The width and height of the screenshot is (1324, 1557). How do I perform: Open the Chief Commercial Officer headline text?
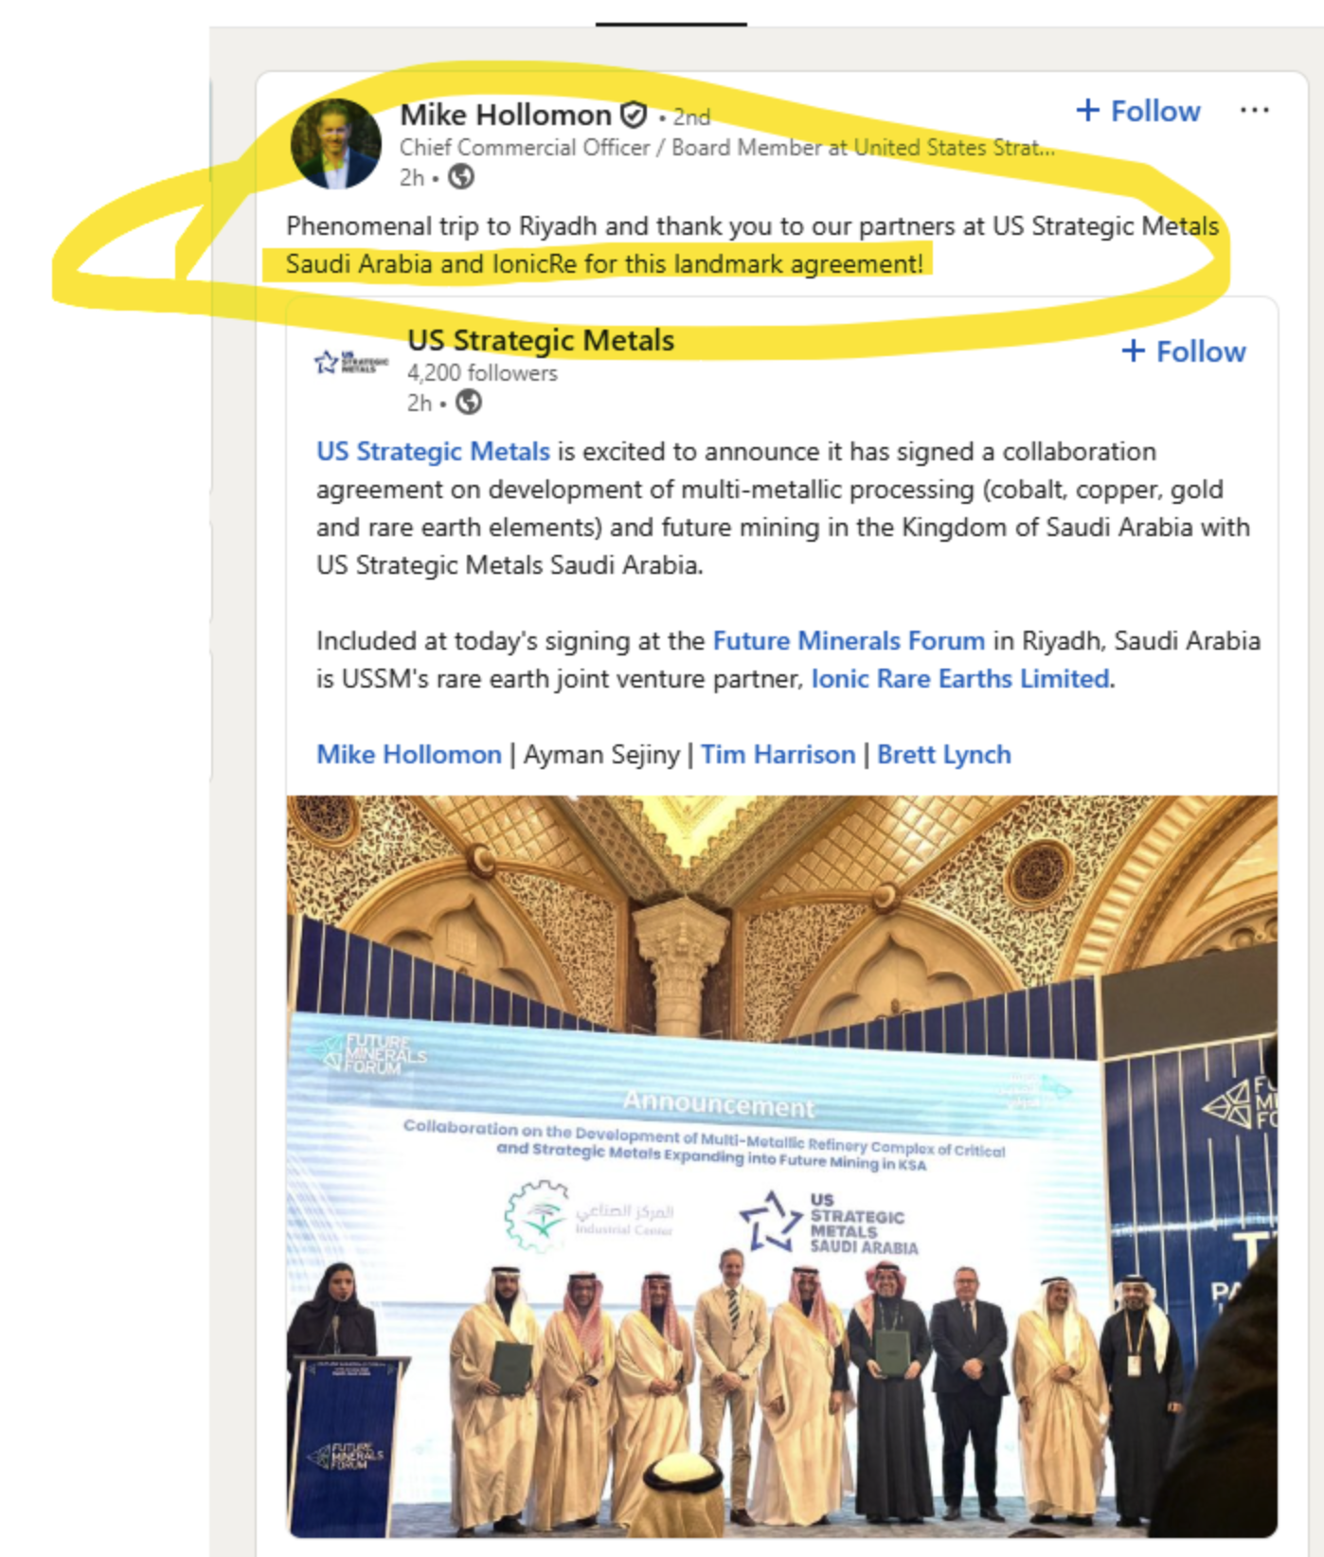(726, 148)
